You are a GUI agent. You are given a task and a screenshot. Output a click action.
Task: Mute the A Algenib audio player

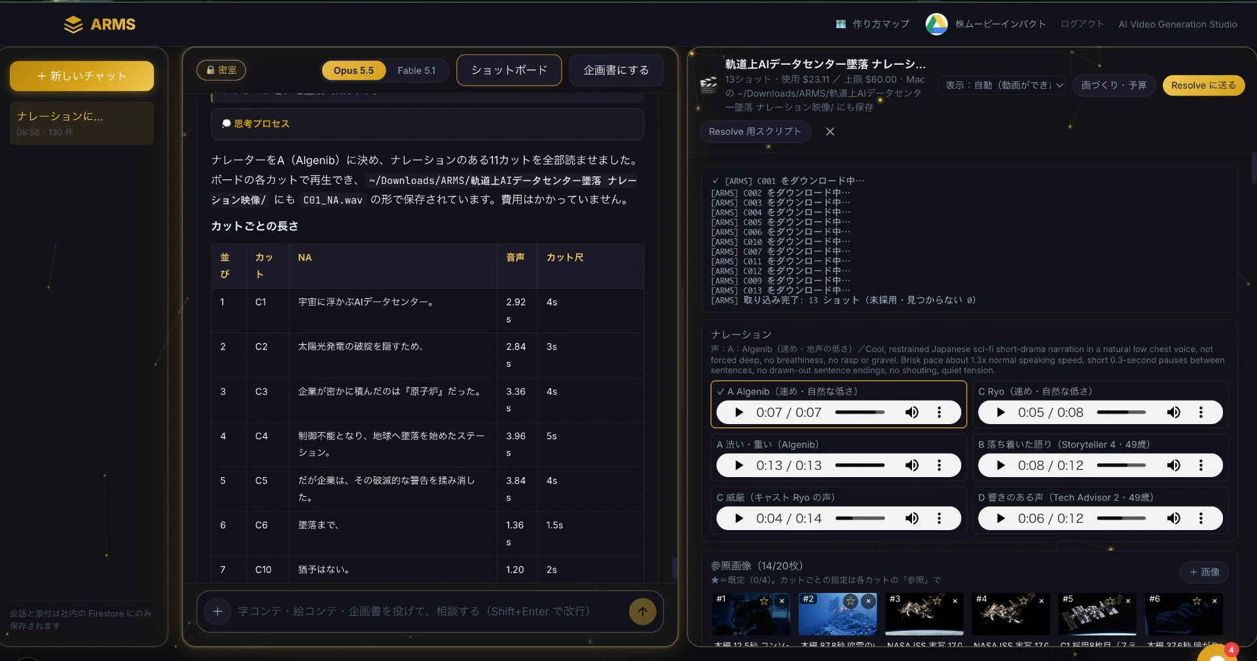(x=912, y=412)
